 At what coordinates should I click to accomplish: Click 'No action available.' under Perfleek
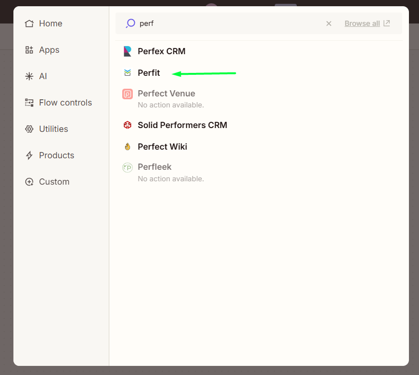click(171, 179)
